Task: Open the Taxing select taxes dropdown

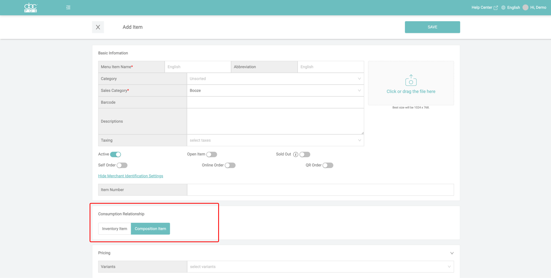Action: (275, 141)
